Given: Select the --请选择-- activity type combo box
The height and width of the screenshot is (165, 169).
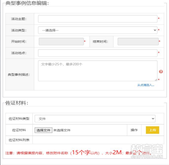Looking at the screenshot, I should [x=98, y=30].
